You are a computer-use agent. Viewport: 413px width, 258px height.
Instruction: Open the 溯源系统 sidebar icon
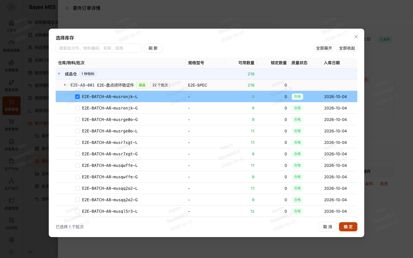[x=11, y=82]
